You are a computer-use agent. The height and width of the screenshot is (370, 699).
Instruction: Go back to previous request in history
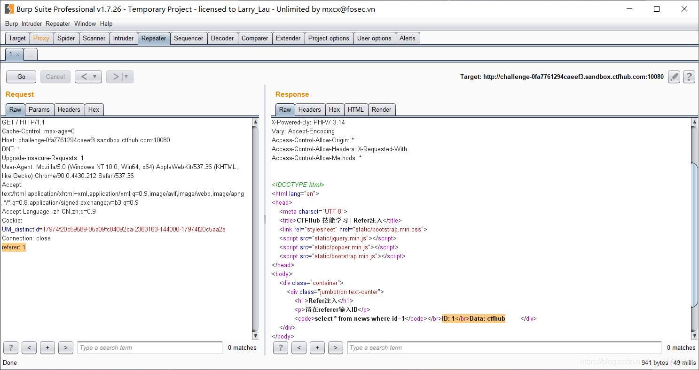click(x=84, y=77)
